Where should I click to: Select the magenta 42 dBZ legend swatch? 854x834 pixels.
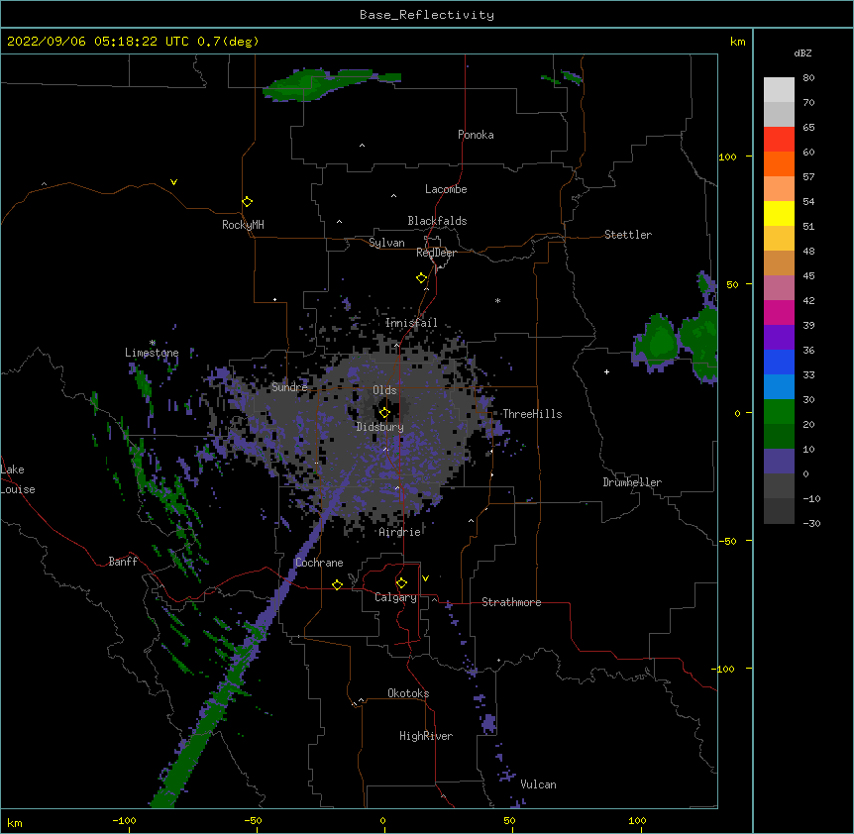[779, 312]
